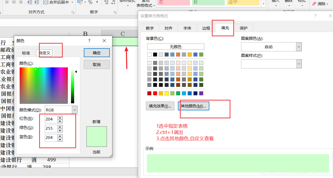Open the 图案颜色 automatic color dropdown
Screen dimensions: 333x178
299,47
